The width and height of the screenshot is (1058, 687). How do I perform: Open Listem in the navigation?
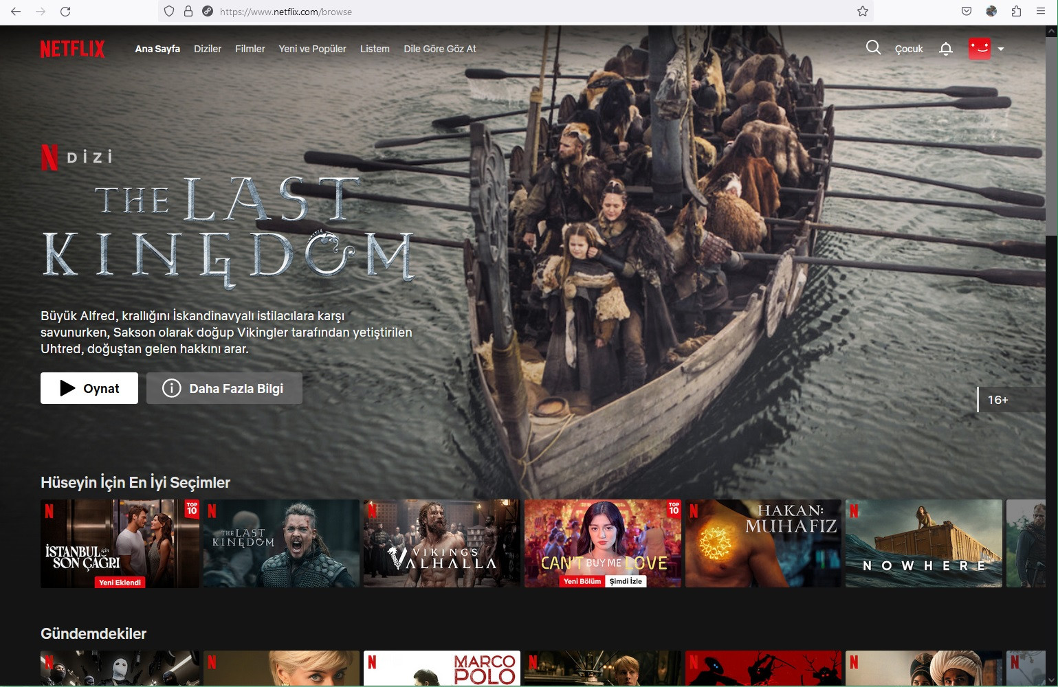pos(375,49)
